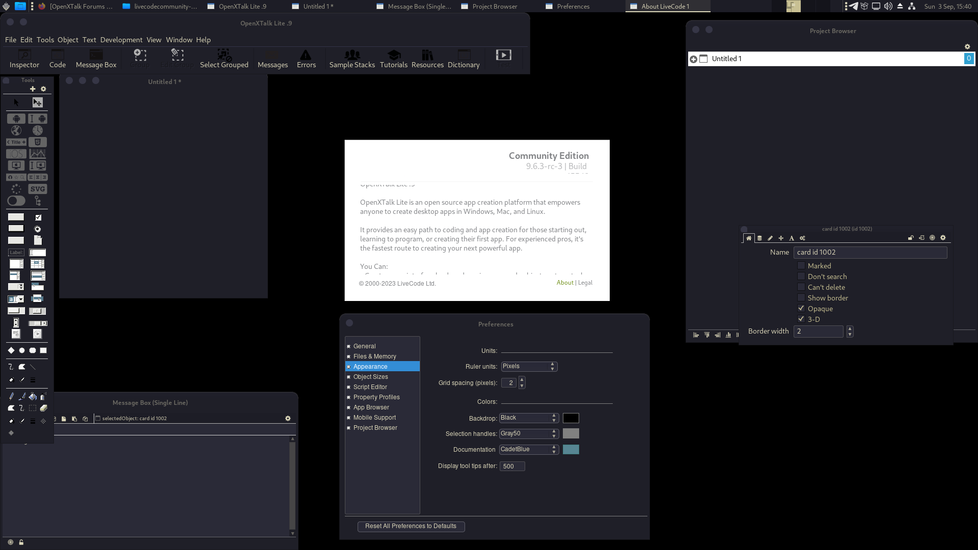The width and height of the screenshot is (978, 550).
Task: Pick the clock widget in Tools palette
Action: pyautogui.click(x=38, y=130)
